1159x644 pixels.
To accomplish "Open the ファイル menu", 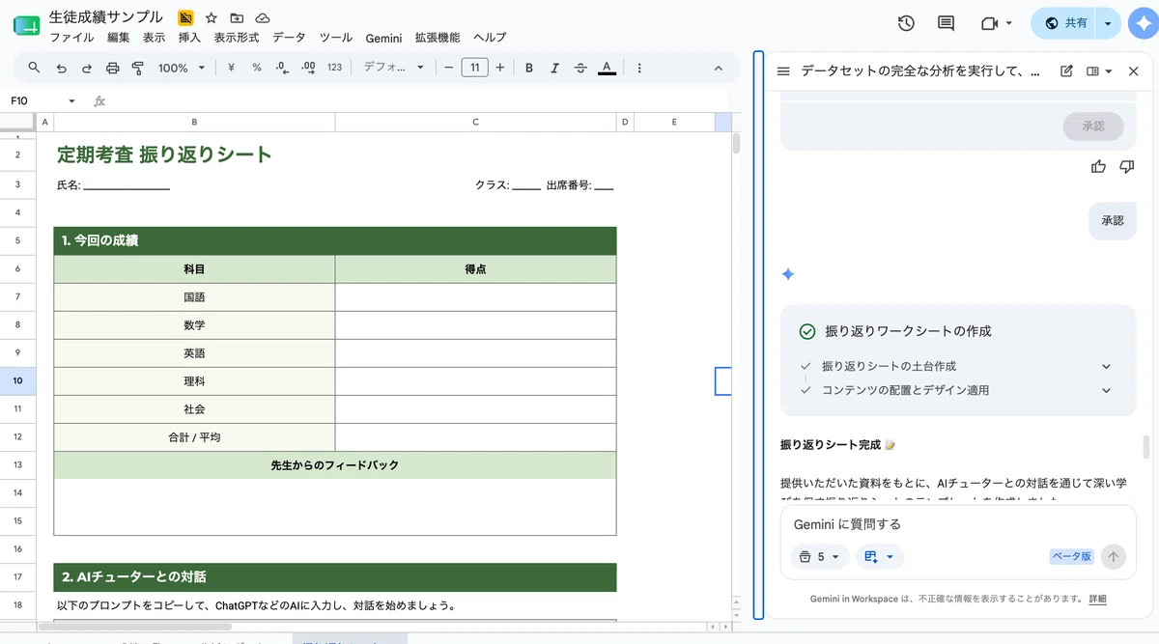I will (x=71, y=38).
